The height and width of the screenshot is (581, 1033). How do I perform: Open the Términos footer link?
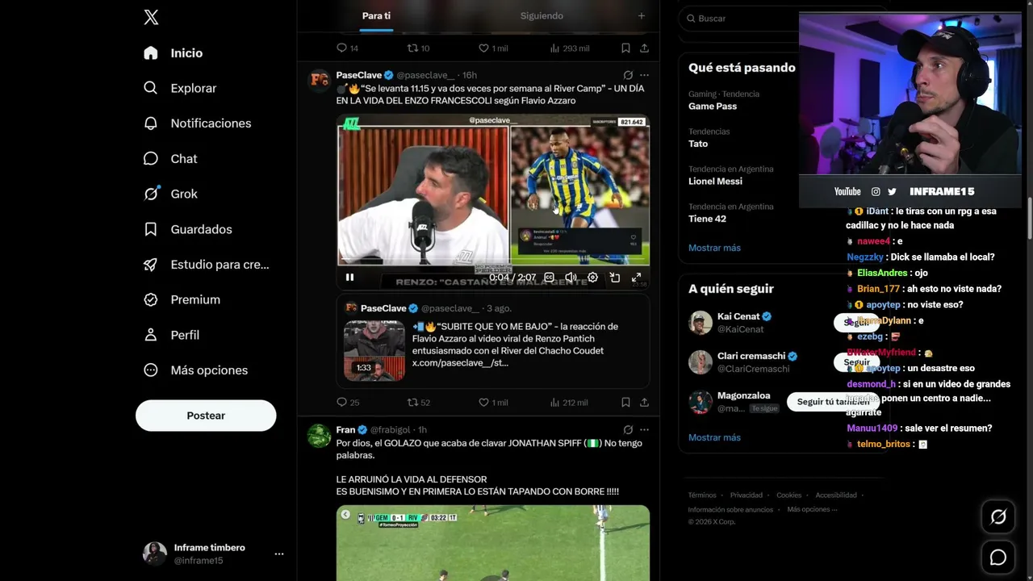pos(702,495)
